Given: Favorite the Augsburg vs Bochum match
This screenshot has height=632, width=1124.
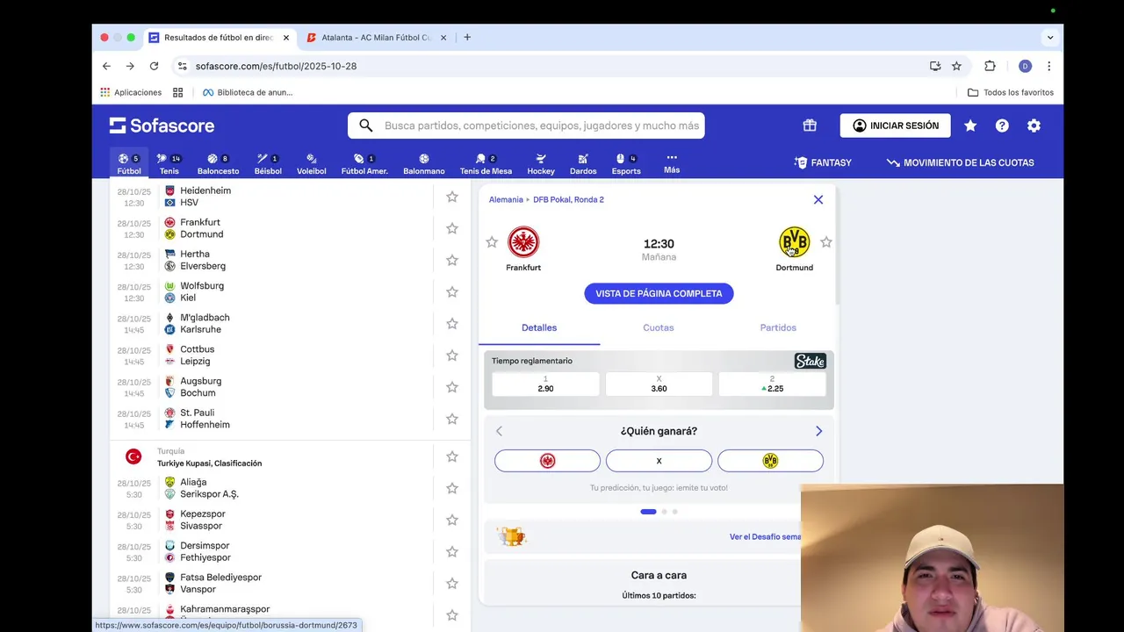Looking at the screenshot, I should click(452, 387).
